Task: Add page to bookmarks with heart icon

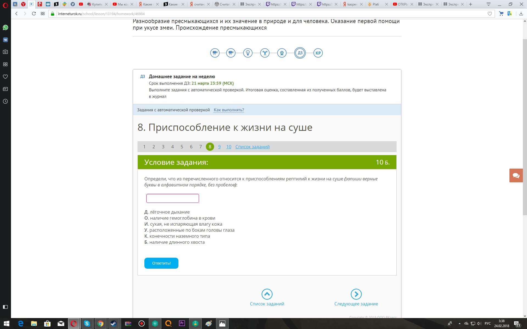Action: (x=490, y=14)
